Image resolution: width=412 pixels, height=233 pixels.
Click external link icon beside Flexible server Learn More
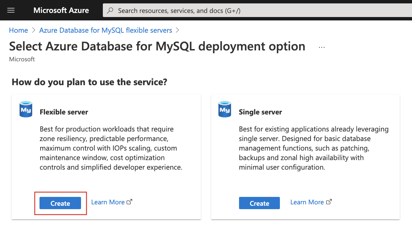click(x=129, y=202)
